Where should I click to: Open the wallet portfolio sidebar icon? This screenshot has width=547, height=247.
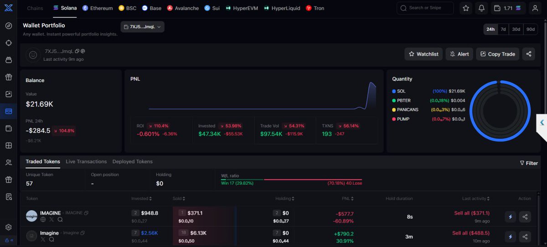[x=9, y=111]
